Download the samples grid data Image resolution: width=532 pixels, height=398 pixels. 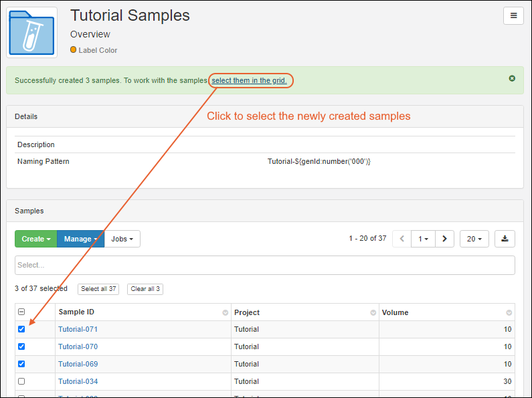pos(505,239)
